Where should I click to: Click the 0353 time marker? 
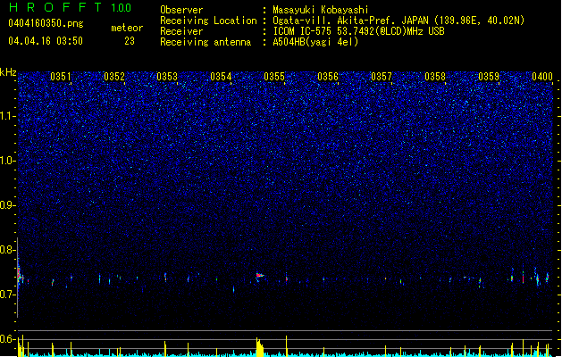(167, 77)
